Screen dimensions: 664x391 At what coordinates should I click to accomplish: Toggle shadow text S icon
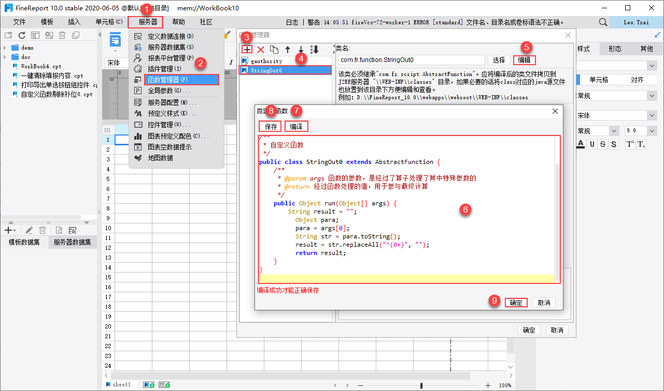tap(614, 144)
